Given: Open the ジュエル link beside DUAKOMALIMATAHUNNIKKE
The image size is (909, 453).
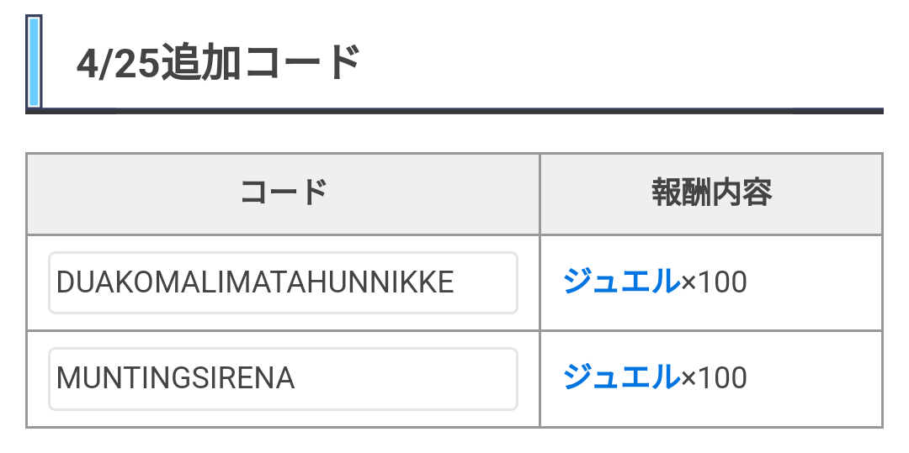Looking at the screenshot, I should coord(621,282).
